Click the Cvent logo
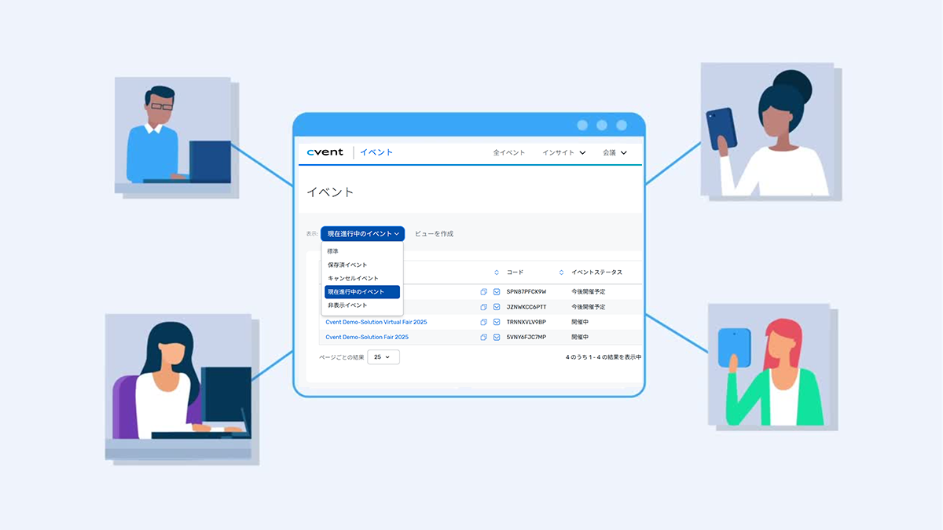Viewport: 943px width, 530px height. point(325,152)
